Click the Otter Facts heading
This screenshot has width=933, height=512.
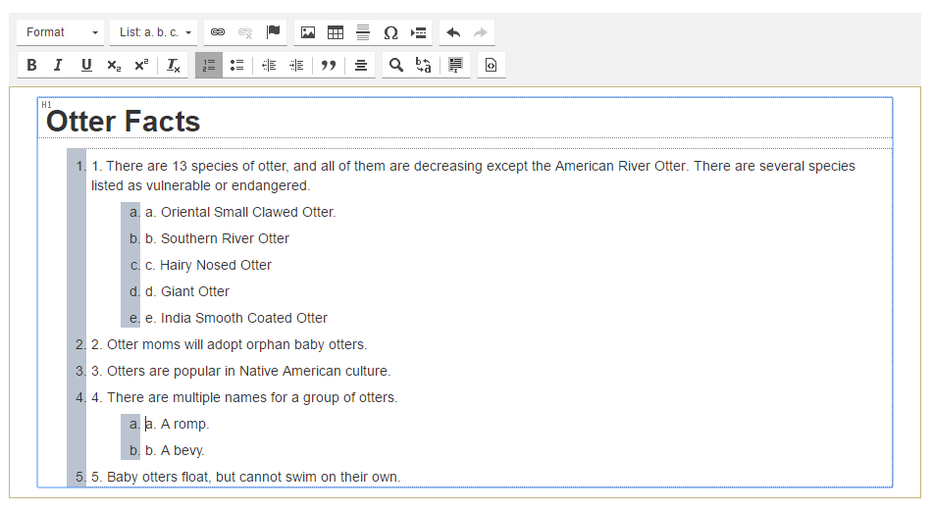pyautogui.click(x=124, y=122)
